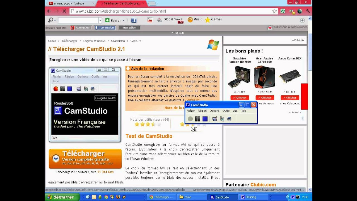
Task: Open the Search button dropdown arrow
Action: click(124, 20)
